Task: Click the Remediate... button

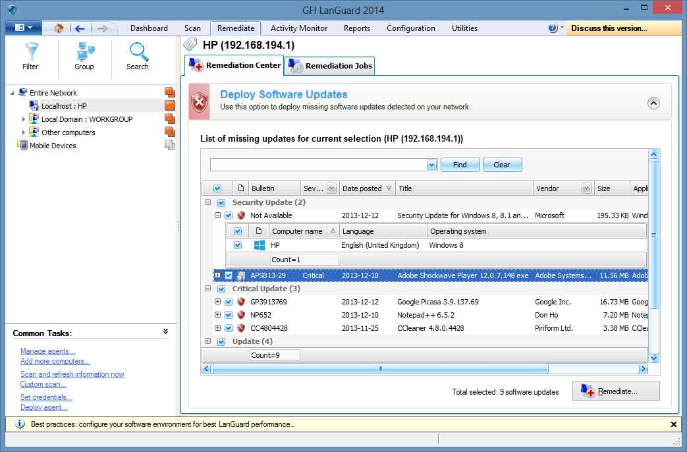Action: pyautogui.click(x=616, y=391)
